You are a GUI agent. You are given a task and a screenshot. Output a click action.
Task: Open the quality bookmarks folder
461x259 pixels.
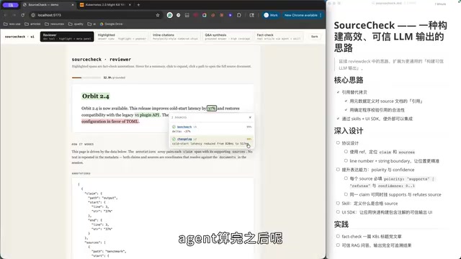76,24
